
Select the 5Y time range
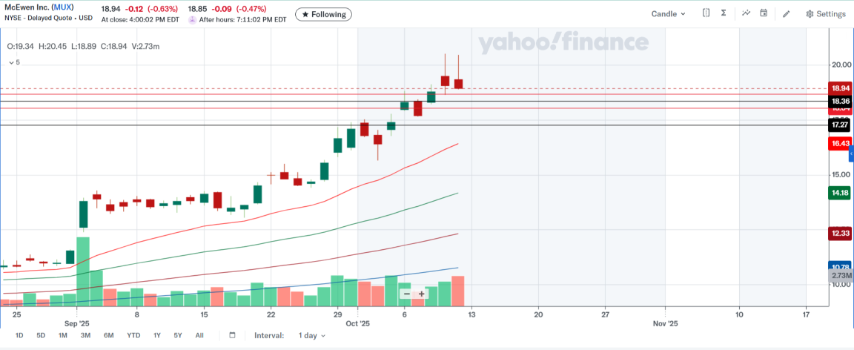tap(178, 335)
